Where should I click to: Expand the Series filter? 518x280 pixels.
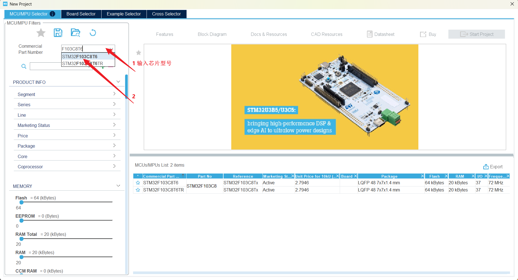[x=114, y=104]
